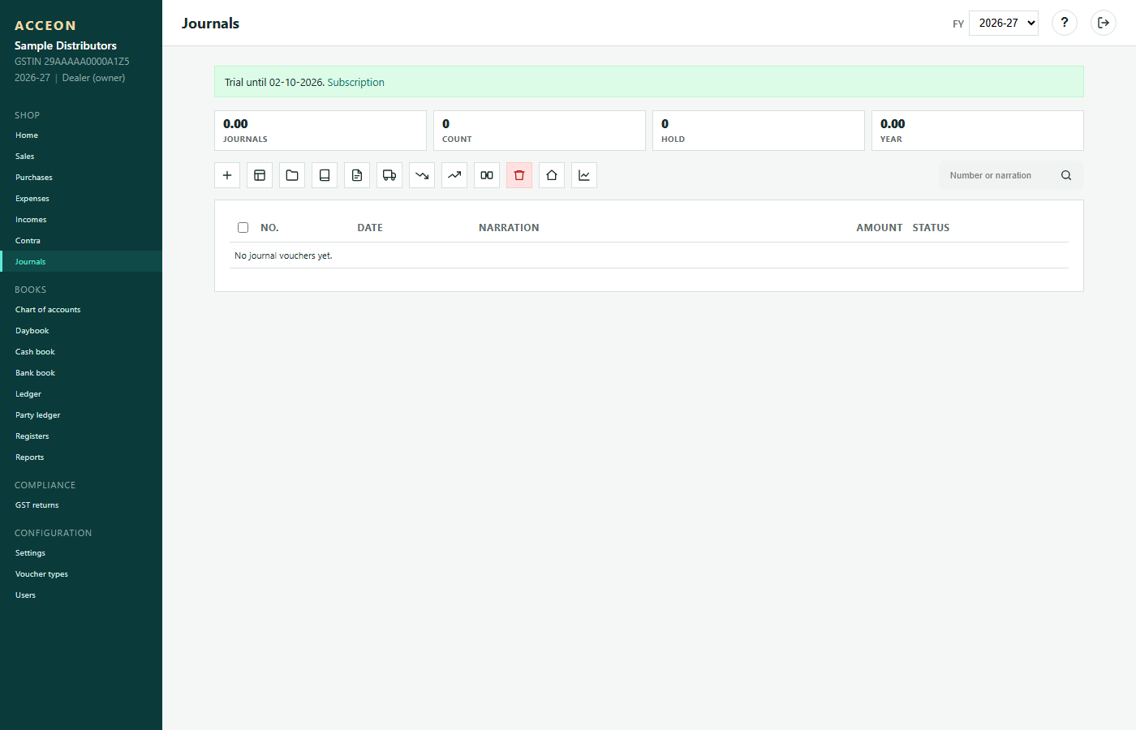Open the FY 2026-27 dropdown
1136x730 pixels.
[1004, 23]
